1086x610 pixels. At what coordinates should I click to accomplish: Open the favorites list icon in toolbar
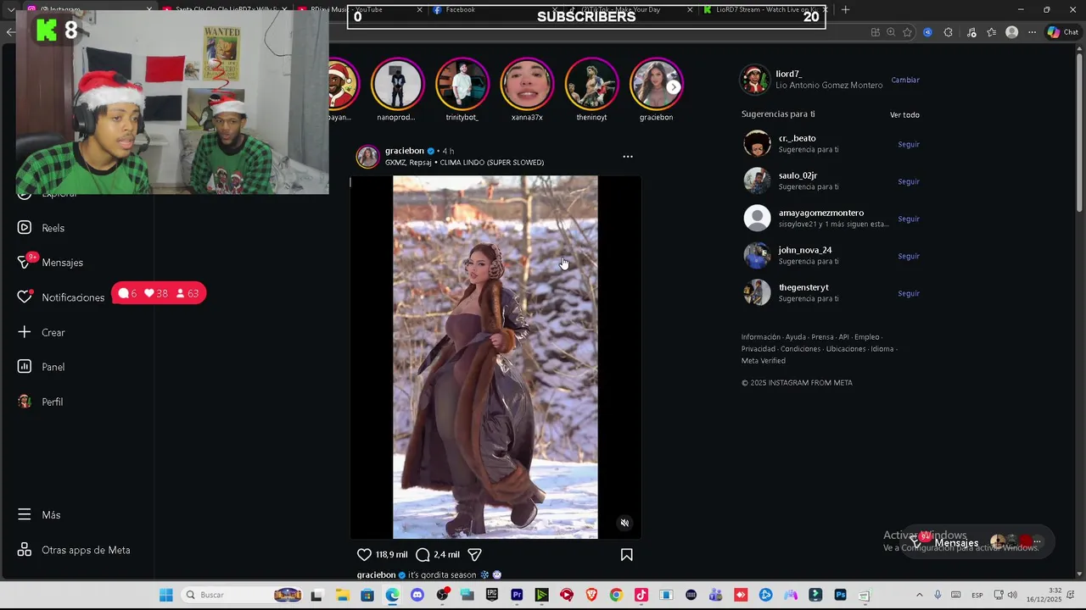click(991, 32)
